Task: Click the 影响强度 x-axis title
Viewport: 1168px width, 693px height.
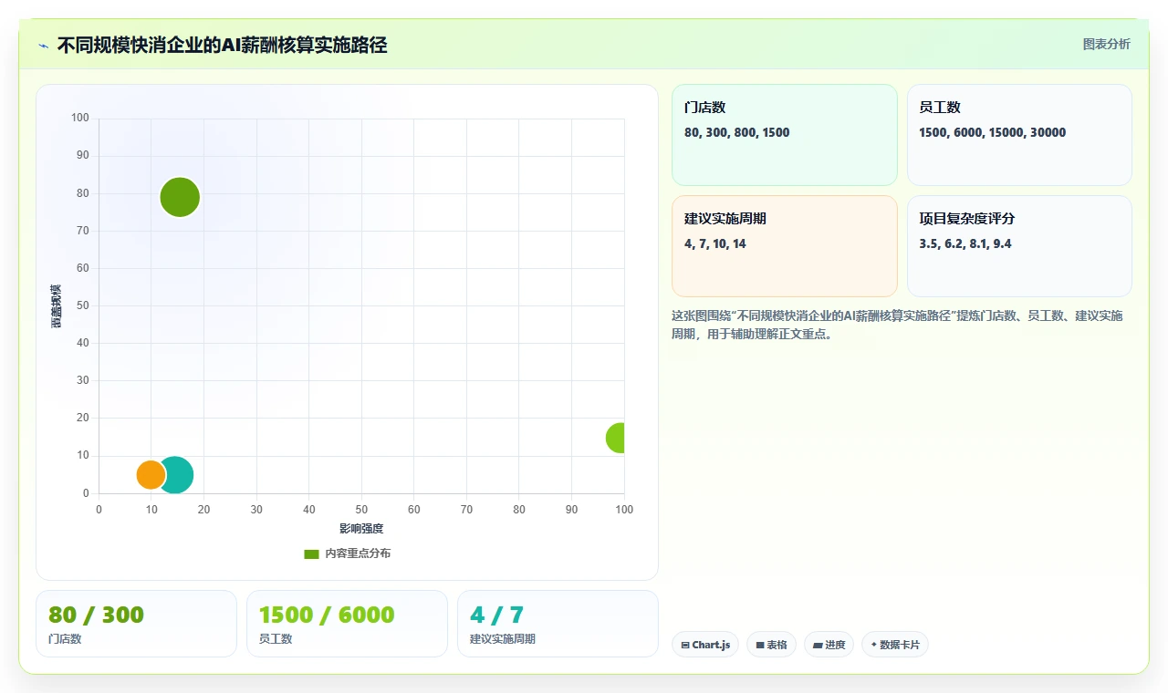Action: 361,529
